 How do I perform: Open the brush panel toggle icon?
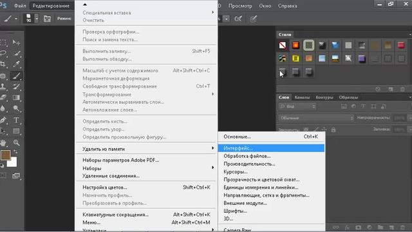[47, 19]
